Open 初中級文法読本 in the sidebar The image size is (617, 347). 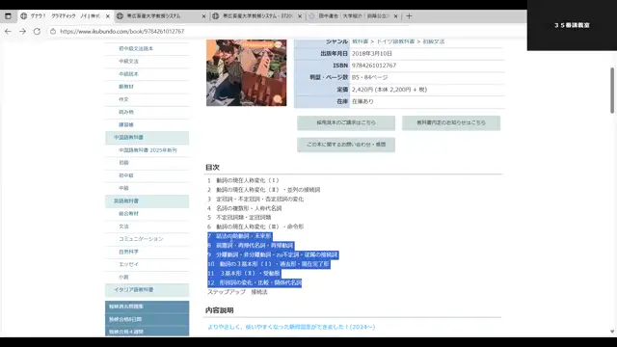(x=136, y=48)
